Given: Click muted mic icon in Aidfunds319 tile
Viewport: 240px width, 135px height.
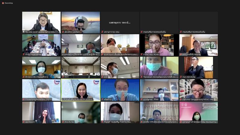Looking at the screenshot, I should click(x=142, y=122).
